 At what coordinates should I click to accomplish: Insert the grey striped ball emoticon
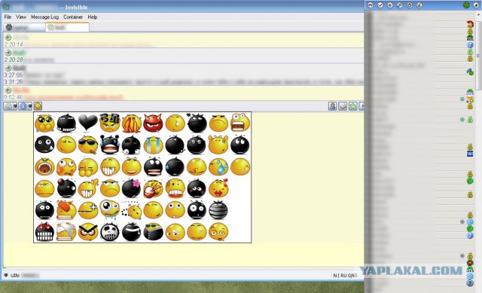coord(218,210)
